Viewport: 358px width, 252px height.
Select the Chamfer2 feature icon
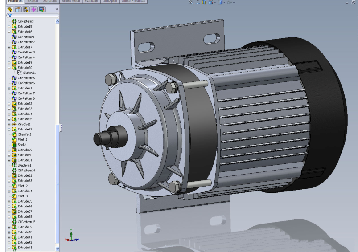coord(14,134)
